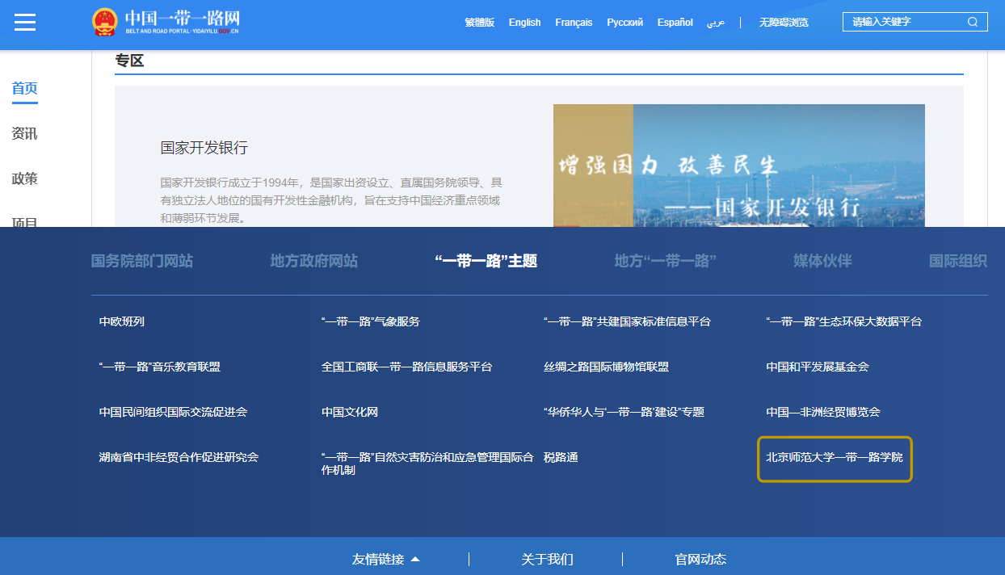Click the search magnifier icon
The image size is (1005, 575).
pyautogui.click(x=972, y=22)
